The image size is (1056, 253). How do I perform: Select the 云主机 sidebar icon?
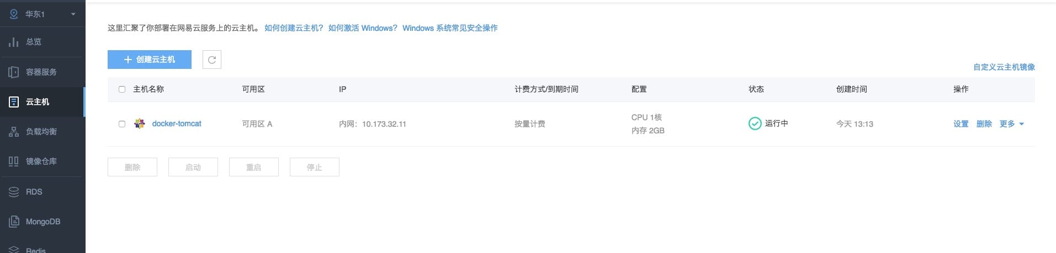(14, 102)
